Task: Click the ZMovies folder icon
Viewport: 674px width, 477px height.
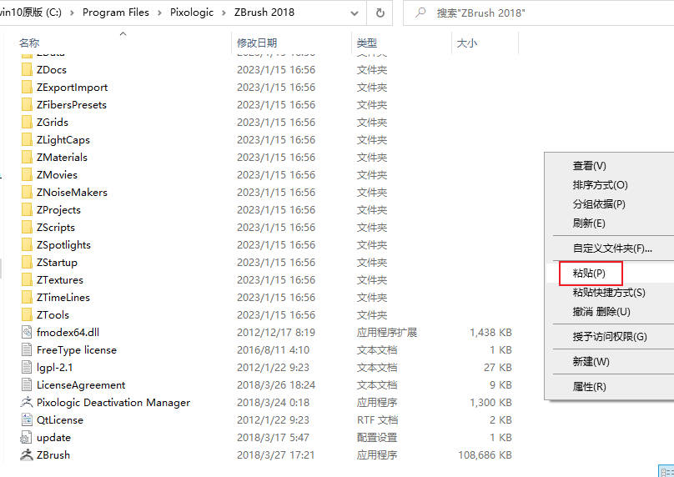Action: [27, 175]
